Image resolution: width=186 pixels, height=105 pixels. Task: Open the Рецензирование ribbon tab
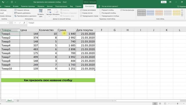[61, 6]
